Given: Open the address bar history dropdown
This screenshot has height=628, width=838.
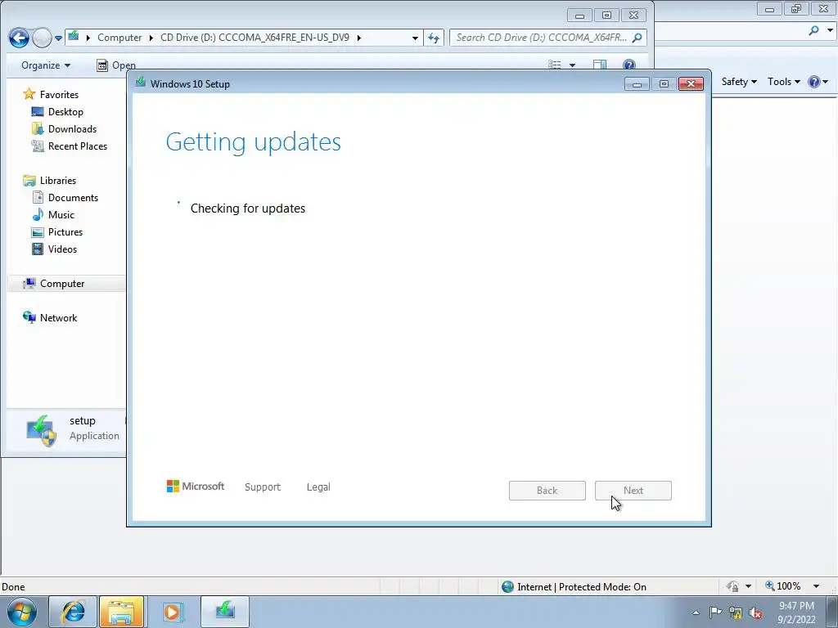Looking at the screenshot, I should pos(415,38).
